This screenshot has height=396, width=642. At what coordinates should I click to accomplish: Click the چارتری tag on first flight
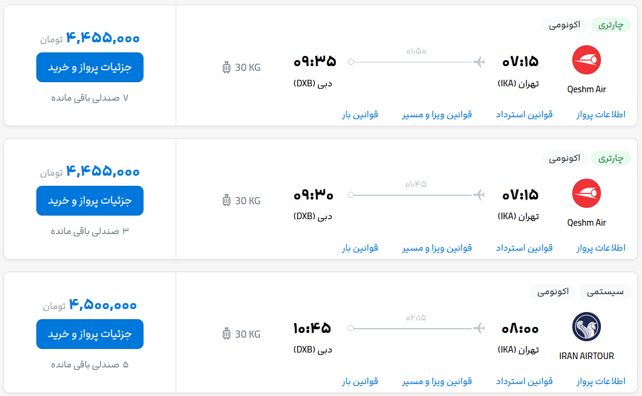(x=610, y=24)
